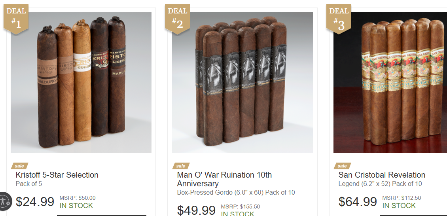This screenshot has width=447, height=216.
Task: Open San Cristobal Revelation title link
Action: pyautogui.click(x=382, y=175)
